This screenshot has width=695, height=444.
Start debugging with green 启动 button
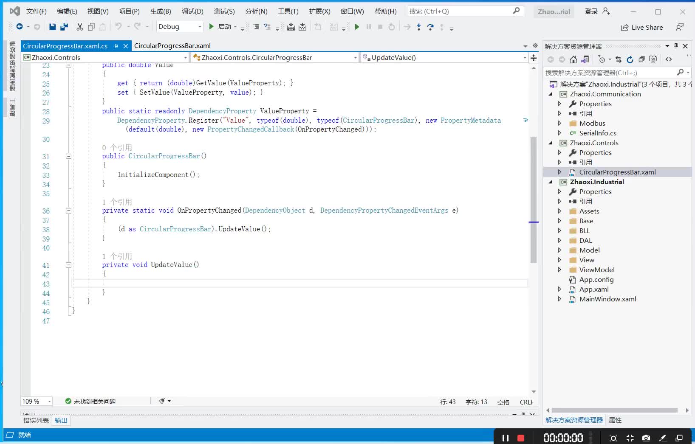pyautogui.click(x=223, y=27)
